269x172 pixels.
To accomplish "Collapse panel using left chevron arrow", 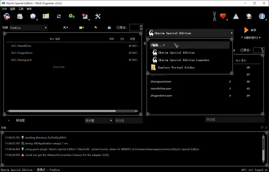I will [145, 43].
